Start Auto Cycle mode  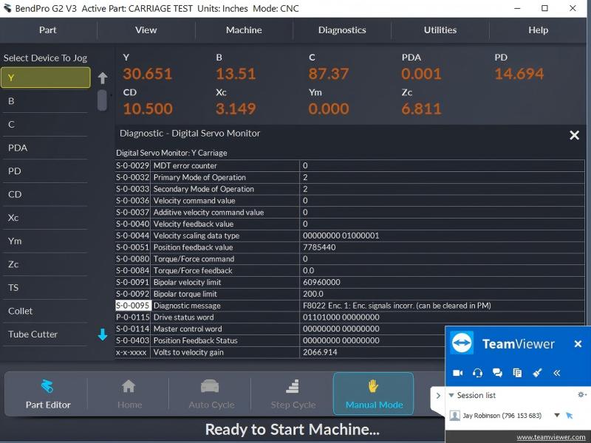point(211,394)
